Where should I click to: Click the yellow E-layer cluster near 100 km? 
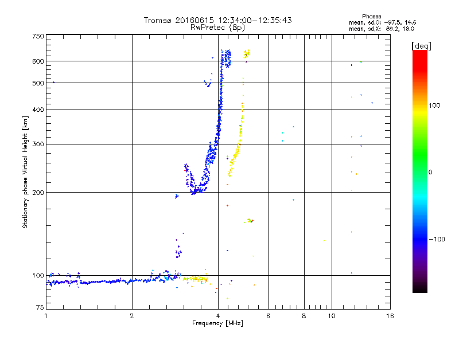pos(197,279)
